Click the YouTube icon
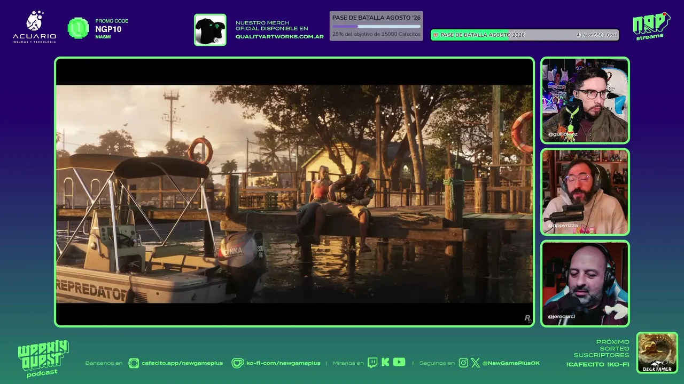Viewport: 684px width, 384px height. coord(399,362)
